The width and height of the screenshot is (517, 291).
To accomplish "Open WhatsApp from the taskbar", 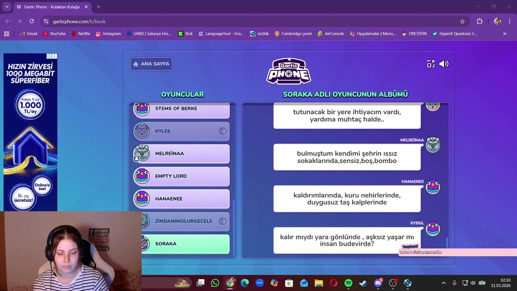I will tap(215, 283).
